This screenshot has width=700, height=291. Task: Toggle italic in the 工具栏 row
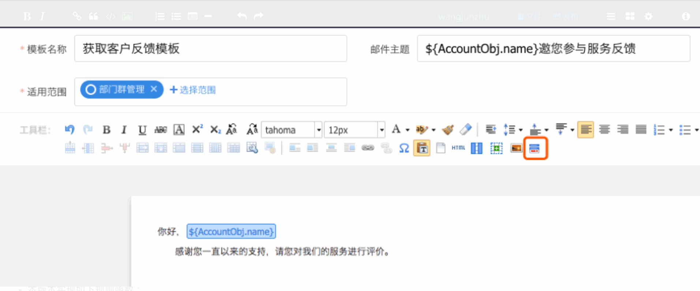124,129
